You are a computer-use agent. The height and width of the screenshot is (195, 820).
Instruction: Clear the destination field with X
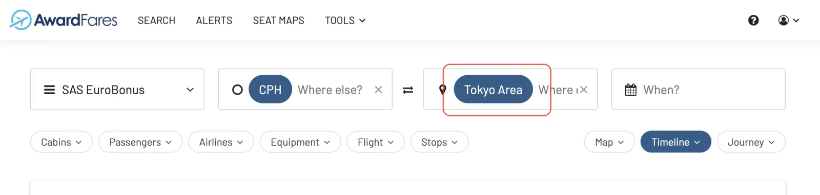pyautogui.click(x=583, y=90)
